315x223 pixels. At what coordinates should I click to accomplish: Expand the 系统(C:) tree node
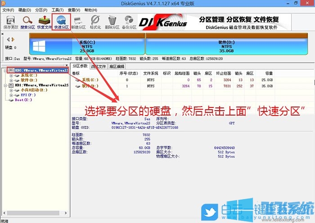(11, 76)
